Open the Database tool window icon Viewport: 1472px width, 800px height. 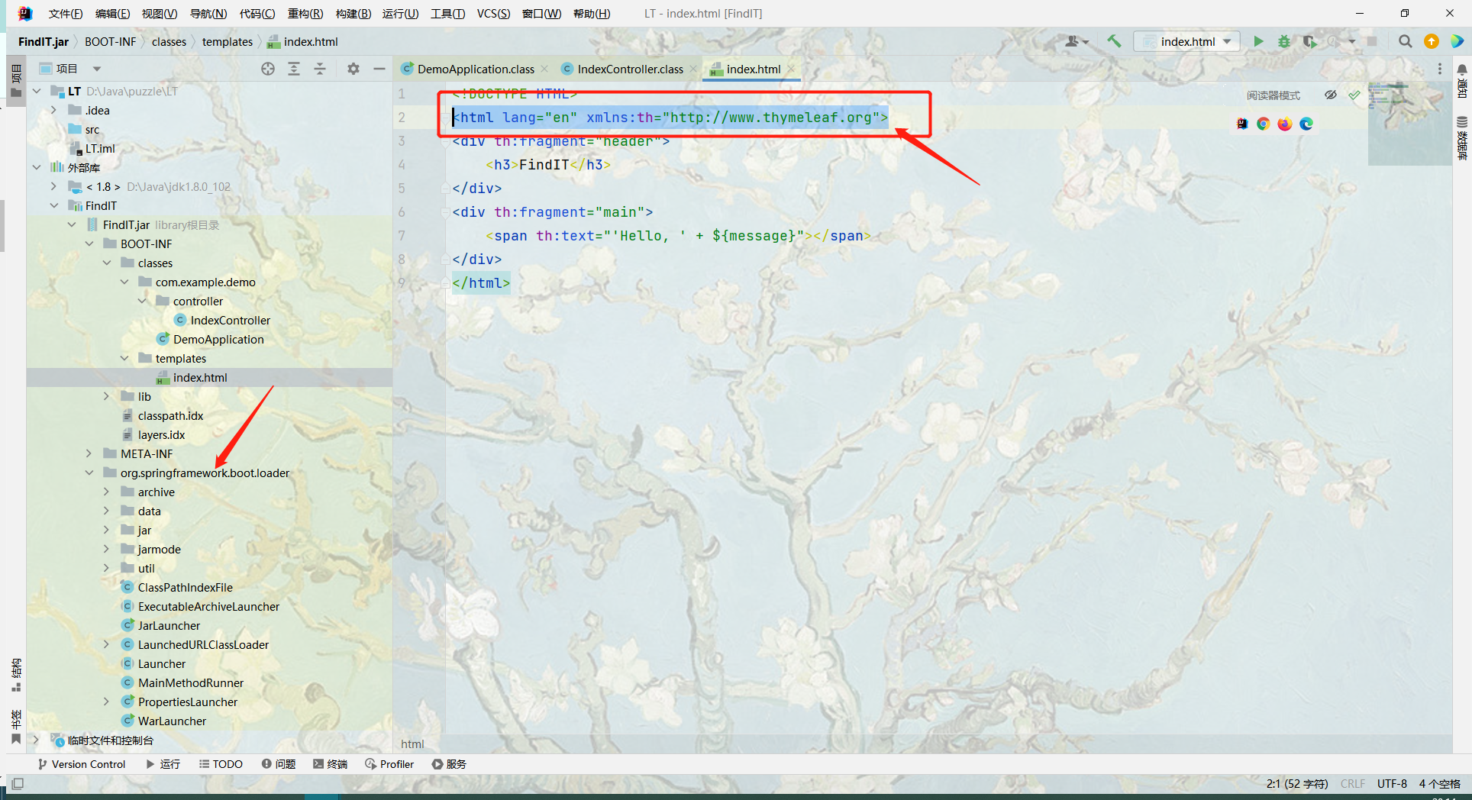(x=1462, y=123)
